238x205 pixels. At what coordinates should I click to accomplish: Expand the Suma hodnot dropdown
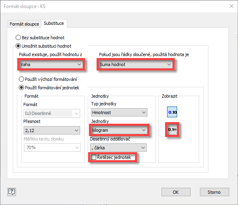point(136,64)
